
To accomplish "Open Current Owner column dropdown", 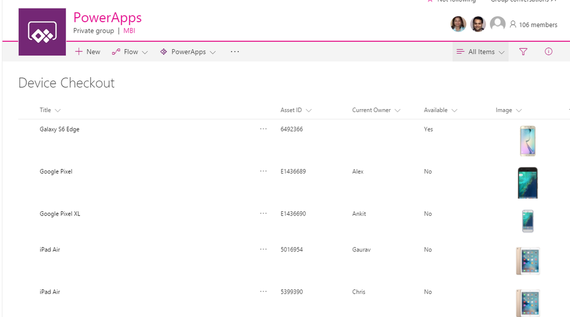I will click(376, 110).
